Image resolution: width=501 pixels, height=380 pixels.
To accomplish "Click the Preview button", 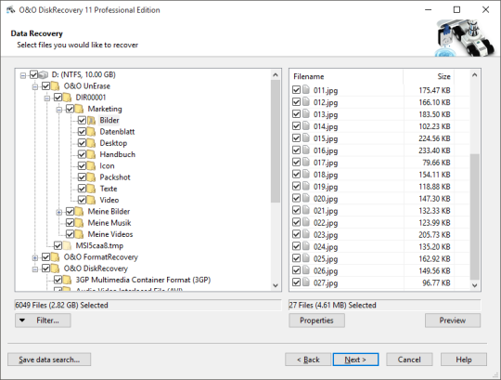I will pyautogui.click(x=453, y=321).
